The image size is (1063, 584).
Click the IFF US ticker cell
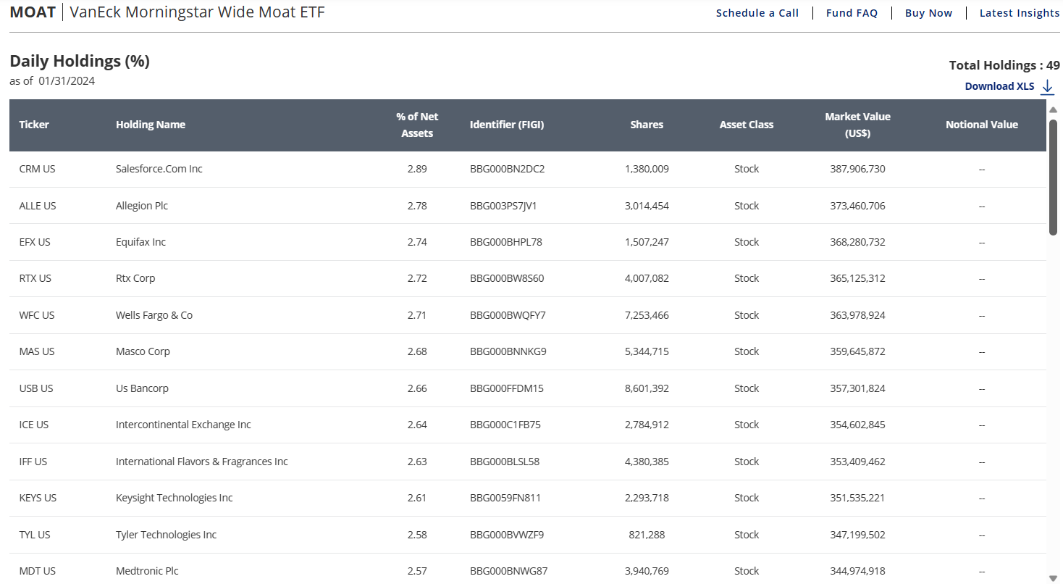33,462
